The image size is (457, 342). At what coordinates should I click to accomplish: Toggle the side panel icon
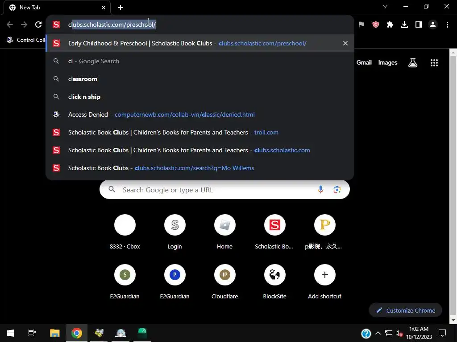pos(419,25)
